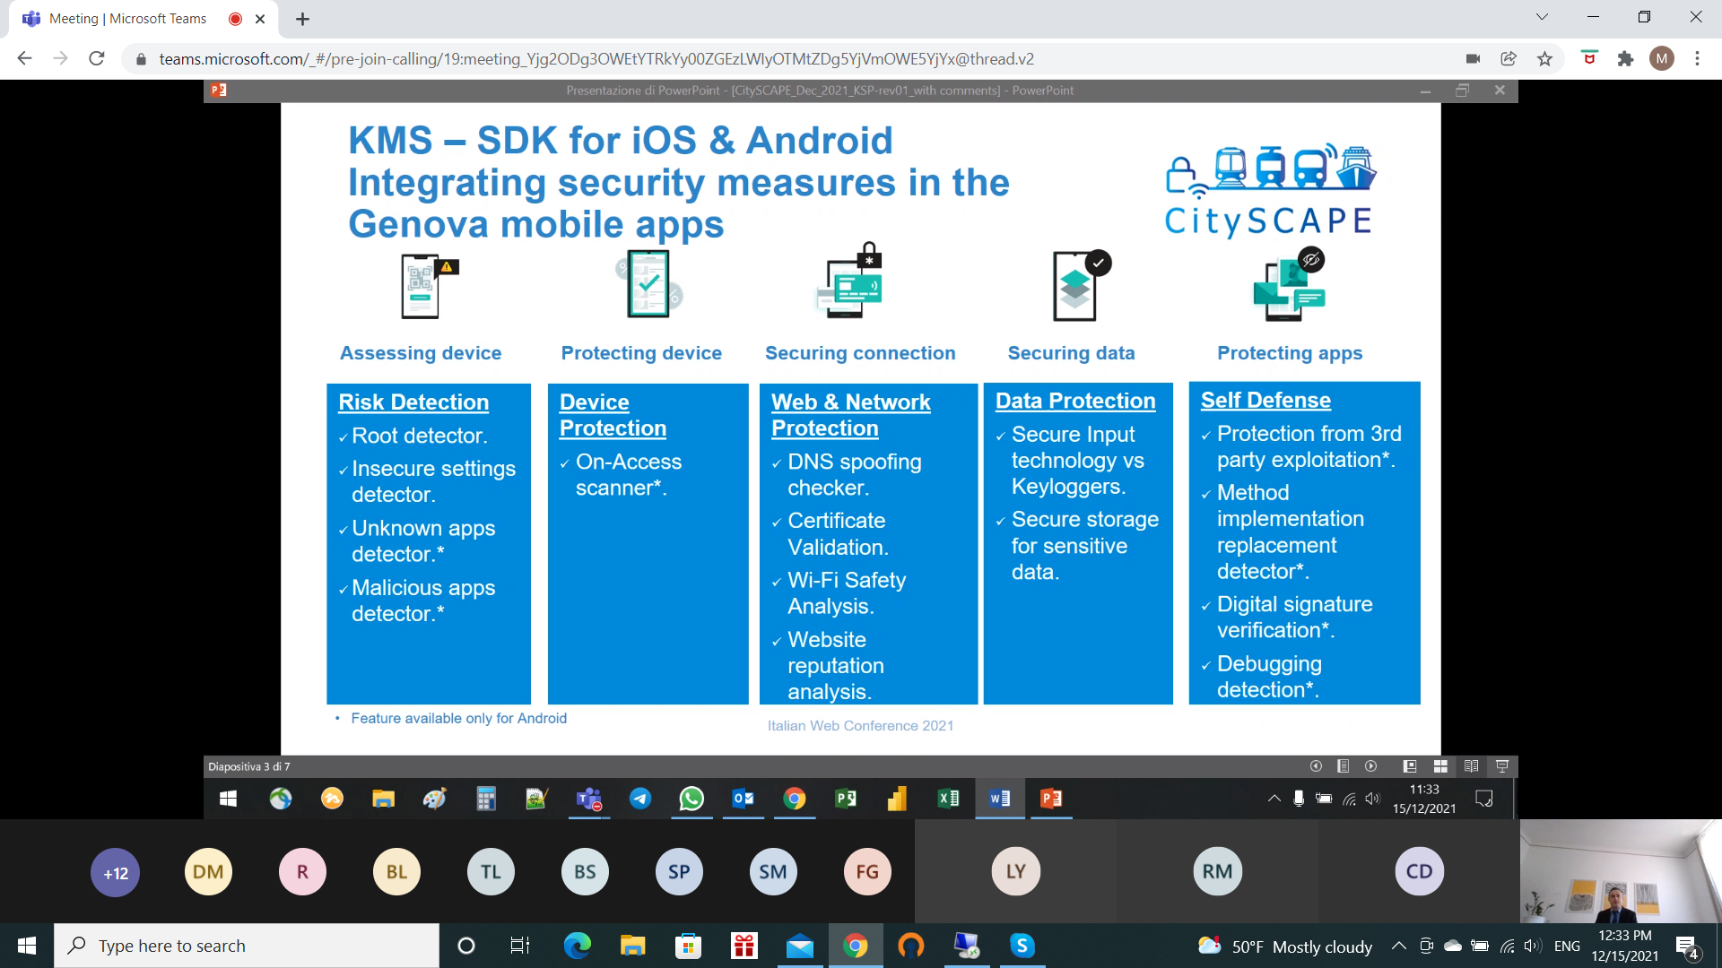The width and height of the screenshot is (1722, 968).
Task: Click the share page icon
Action: (x=1509, y=59)
